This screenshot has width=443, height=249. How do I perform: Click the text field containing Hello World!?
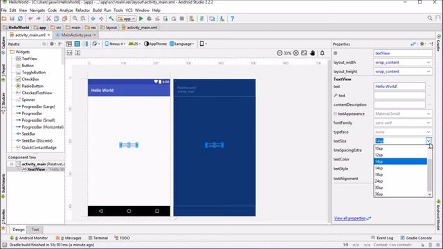point(399,86)
